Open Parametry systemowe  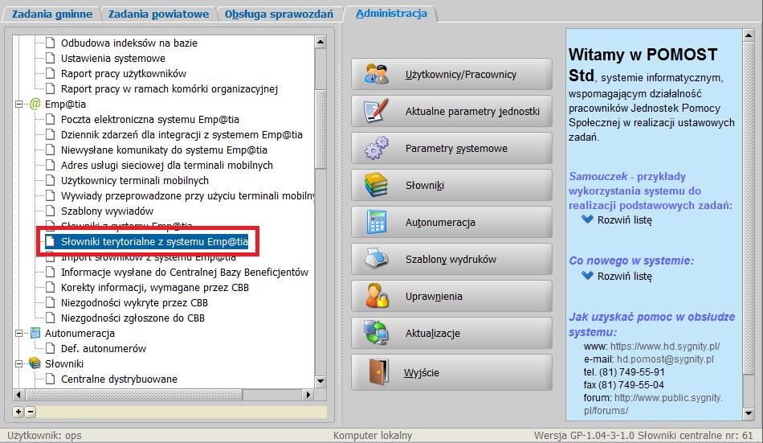pos(451,148)
